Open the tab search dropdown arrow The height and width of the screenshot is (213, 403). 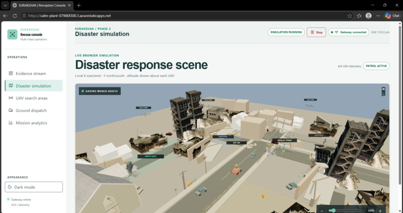pos(5,5)
